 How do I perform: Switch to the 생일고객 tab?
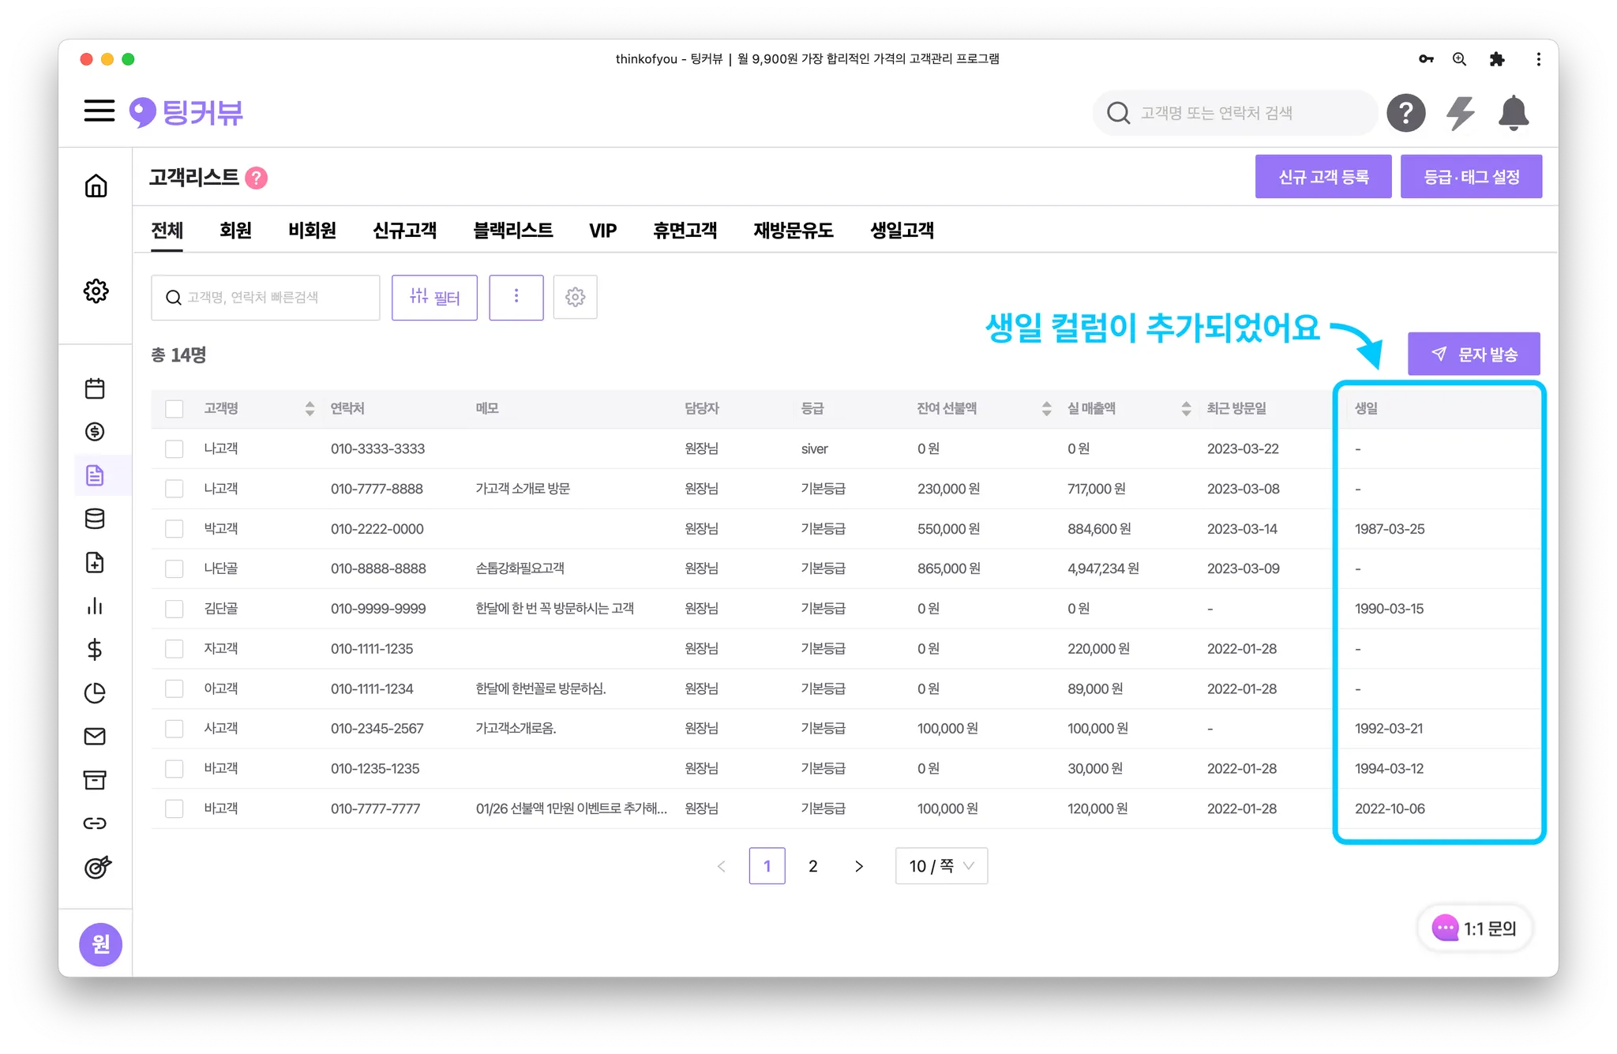coord(901,231)
